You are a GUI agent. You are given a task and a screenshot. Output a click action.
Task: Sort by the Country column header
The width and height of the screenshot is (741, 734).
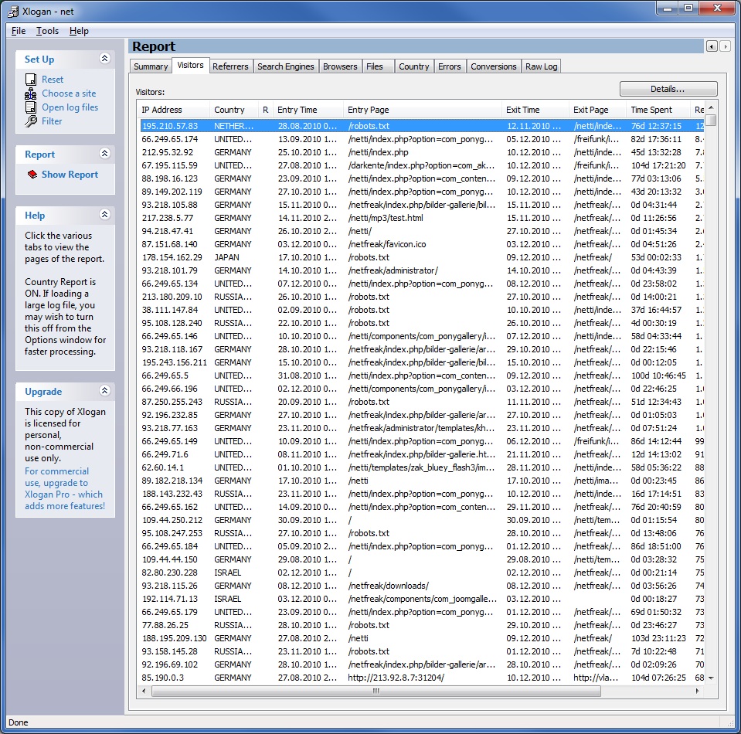pos(234,110)
